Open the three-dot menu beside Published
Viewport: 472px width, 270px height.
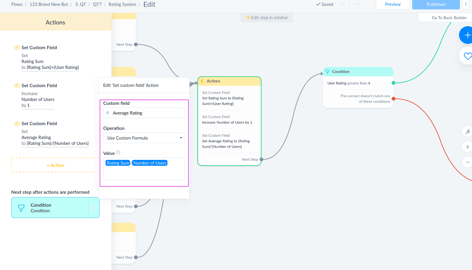[466, 4]
